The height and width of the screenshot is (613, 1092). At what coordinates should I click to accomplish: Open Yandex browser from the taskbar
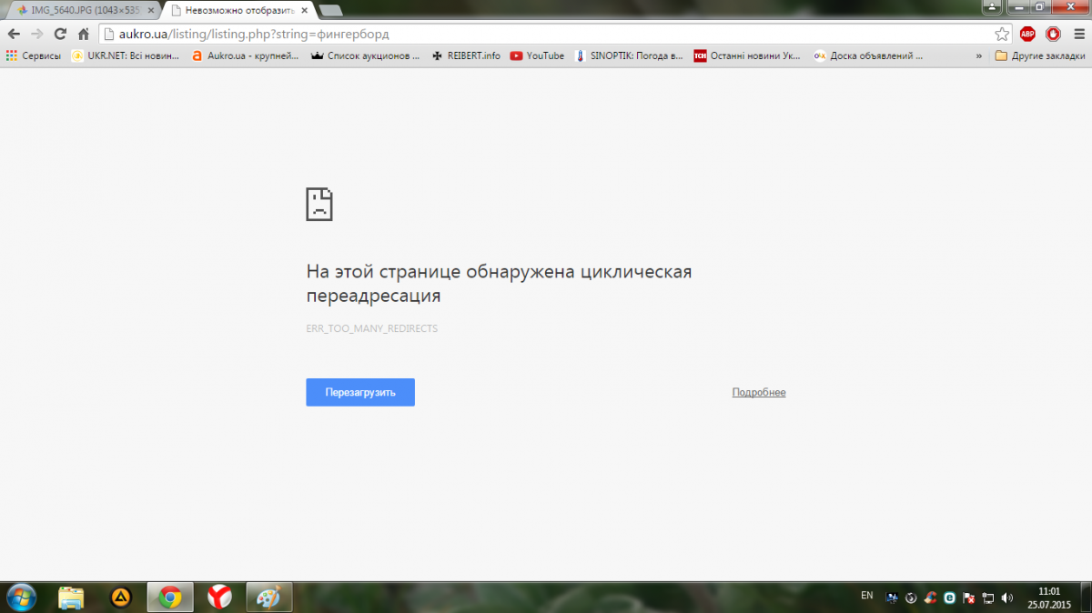[218, 598]
